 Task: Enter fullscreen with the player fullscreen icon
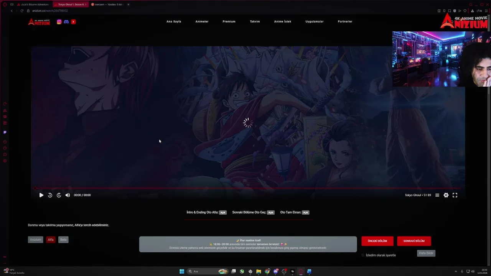455,195
